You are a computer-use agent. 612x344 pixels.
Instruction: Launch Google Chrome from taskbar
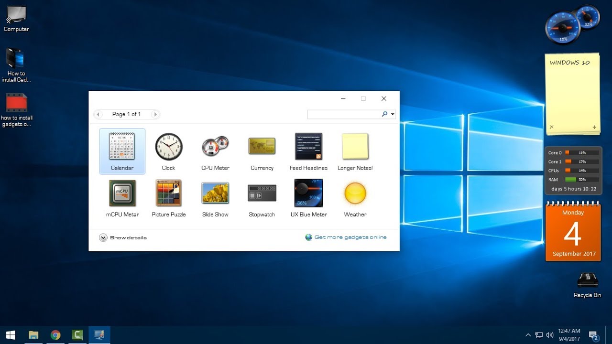pyautogui.click(x=55, y=335)
